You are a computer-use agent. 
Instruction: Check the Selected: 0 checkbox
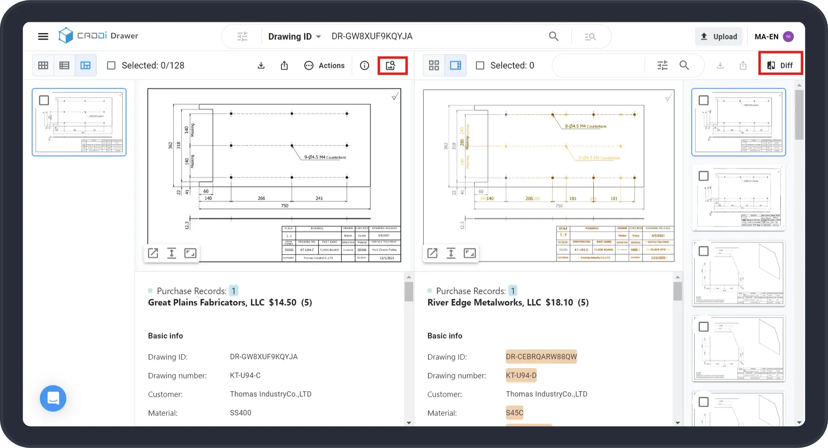480,65
